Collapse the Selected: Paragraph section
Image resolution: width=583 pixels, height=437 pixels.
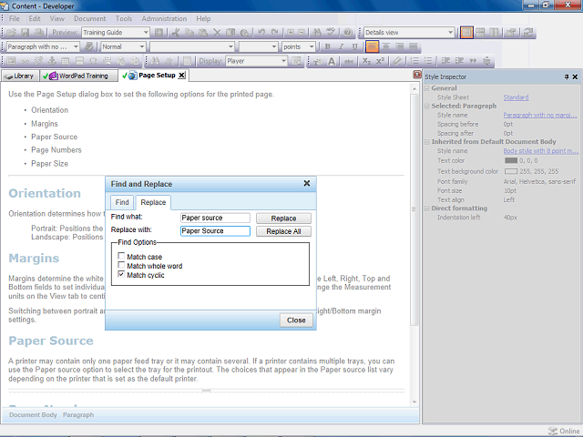(427, 107)
